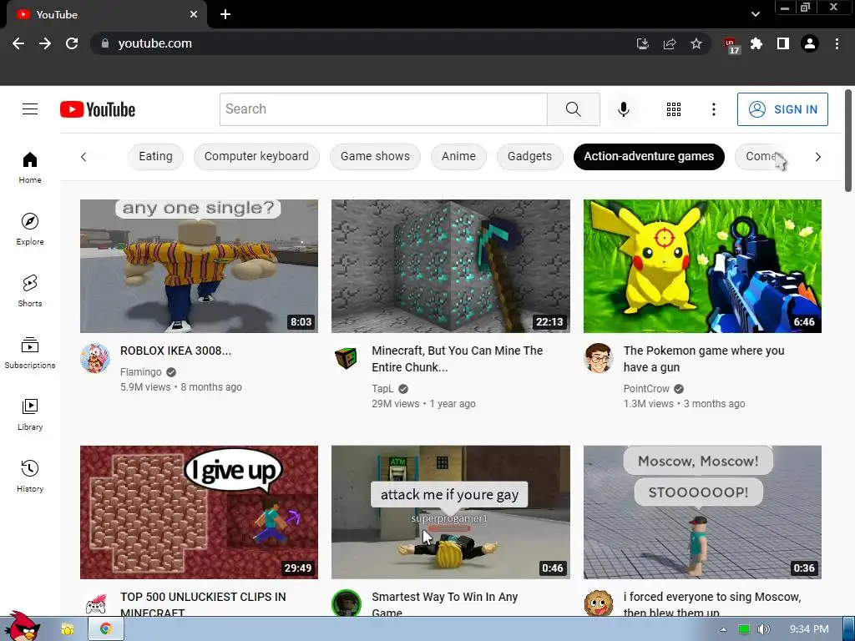Viewport: 855px width, 641px height.
Task: Click the YouTube logo
Action: pyautogui.click(x=98, y=109)
